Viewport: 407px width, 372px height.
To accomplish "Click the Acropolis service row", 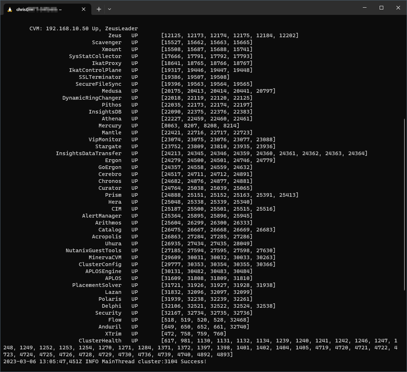I will (172, 237).
